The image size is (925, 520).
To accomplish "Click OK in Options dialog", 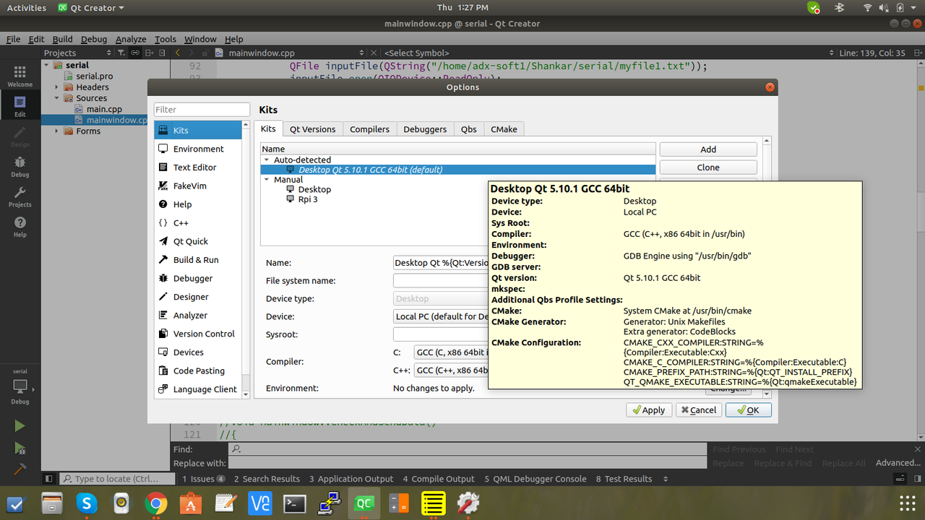I will 749,410.
